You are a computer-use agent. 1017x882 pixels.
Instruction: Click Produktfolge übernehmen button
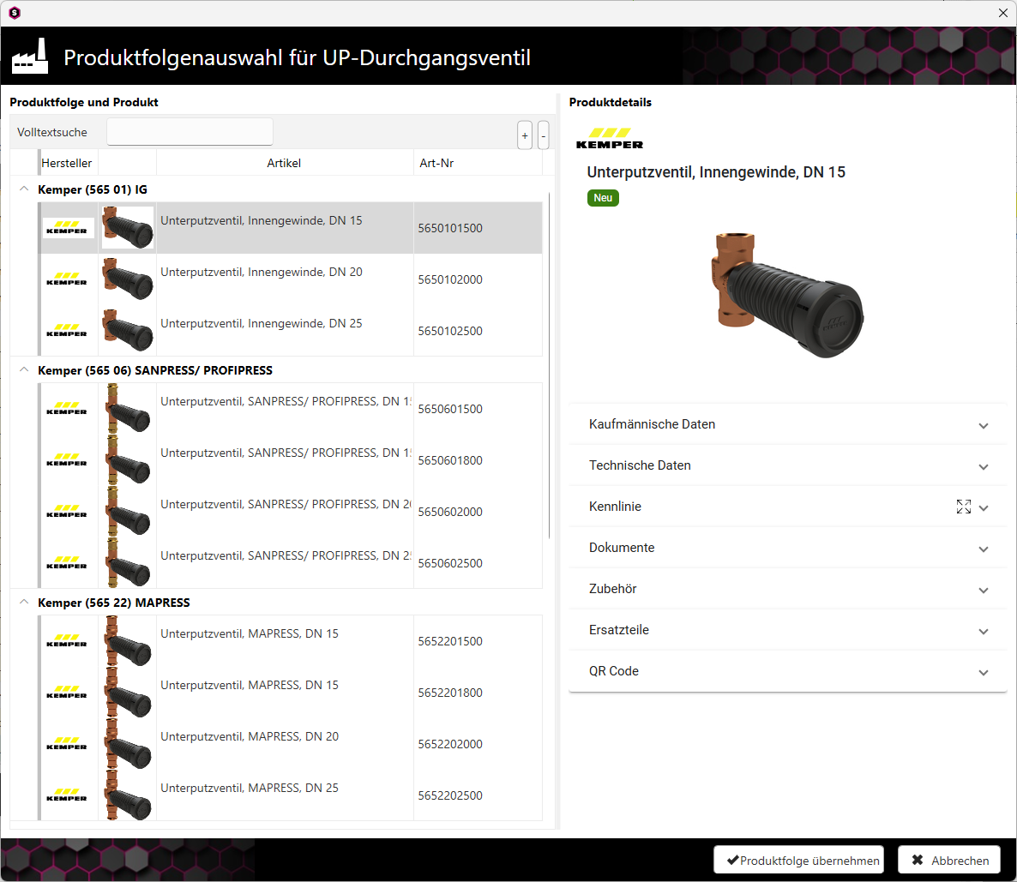point(798,860)
